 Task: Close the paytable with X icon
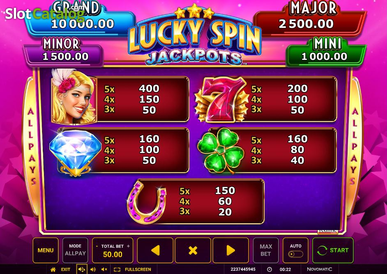coord(193,250)
